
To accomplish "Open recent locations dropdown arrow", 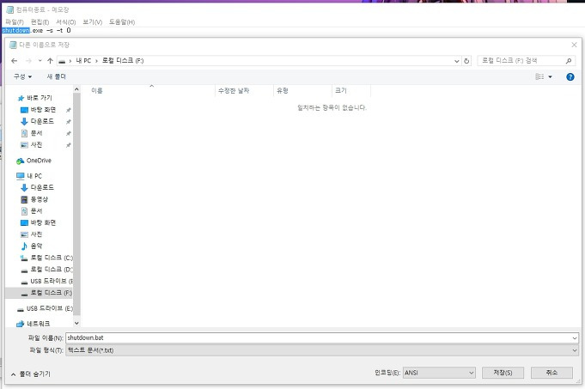I will tap(40, 61).
